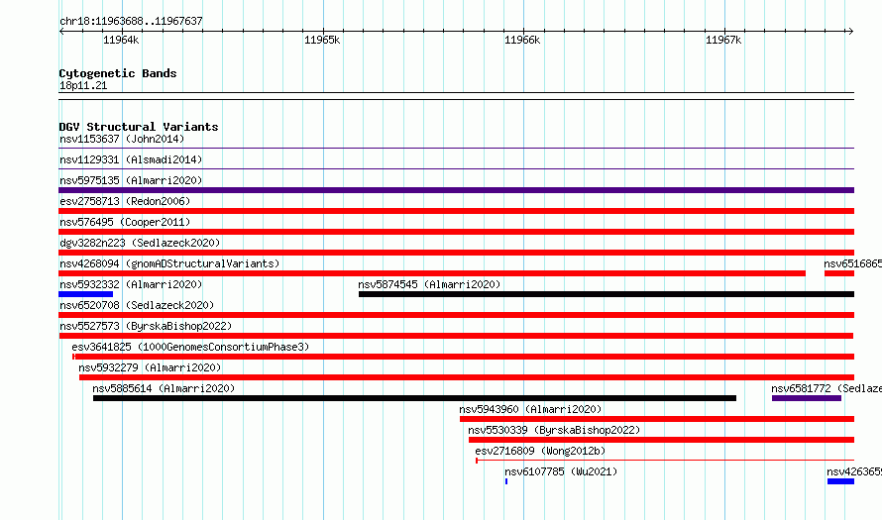Click the chr18:11963688..11967637 position text

click(x=131, y=21)
